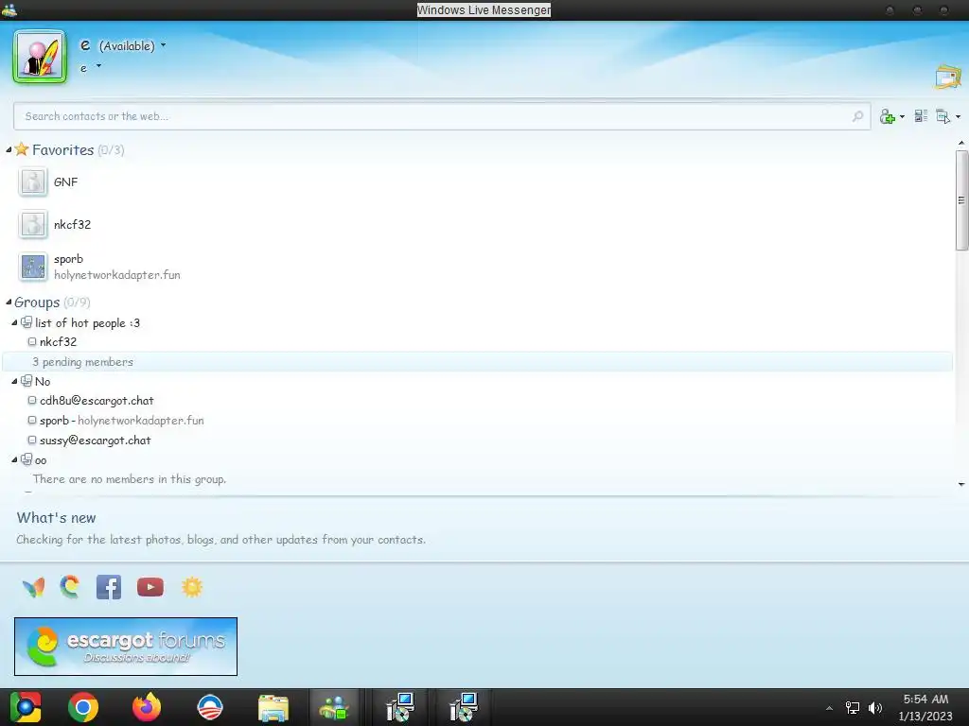Open the Show menu dropdown arrow

[x=958, y=116]
